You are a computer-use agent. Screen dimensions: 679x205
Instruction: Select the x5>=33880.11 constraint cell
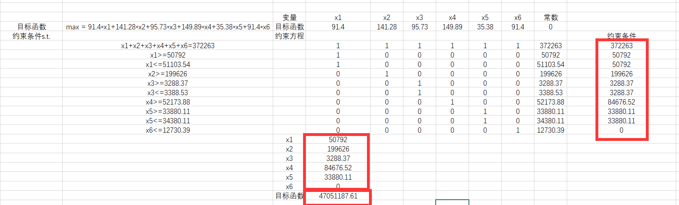168,111
